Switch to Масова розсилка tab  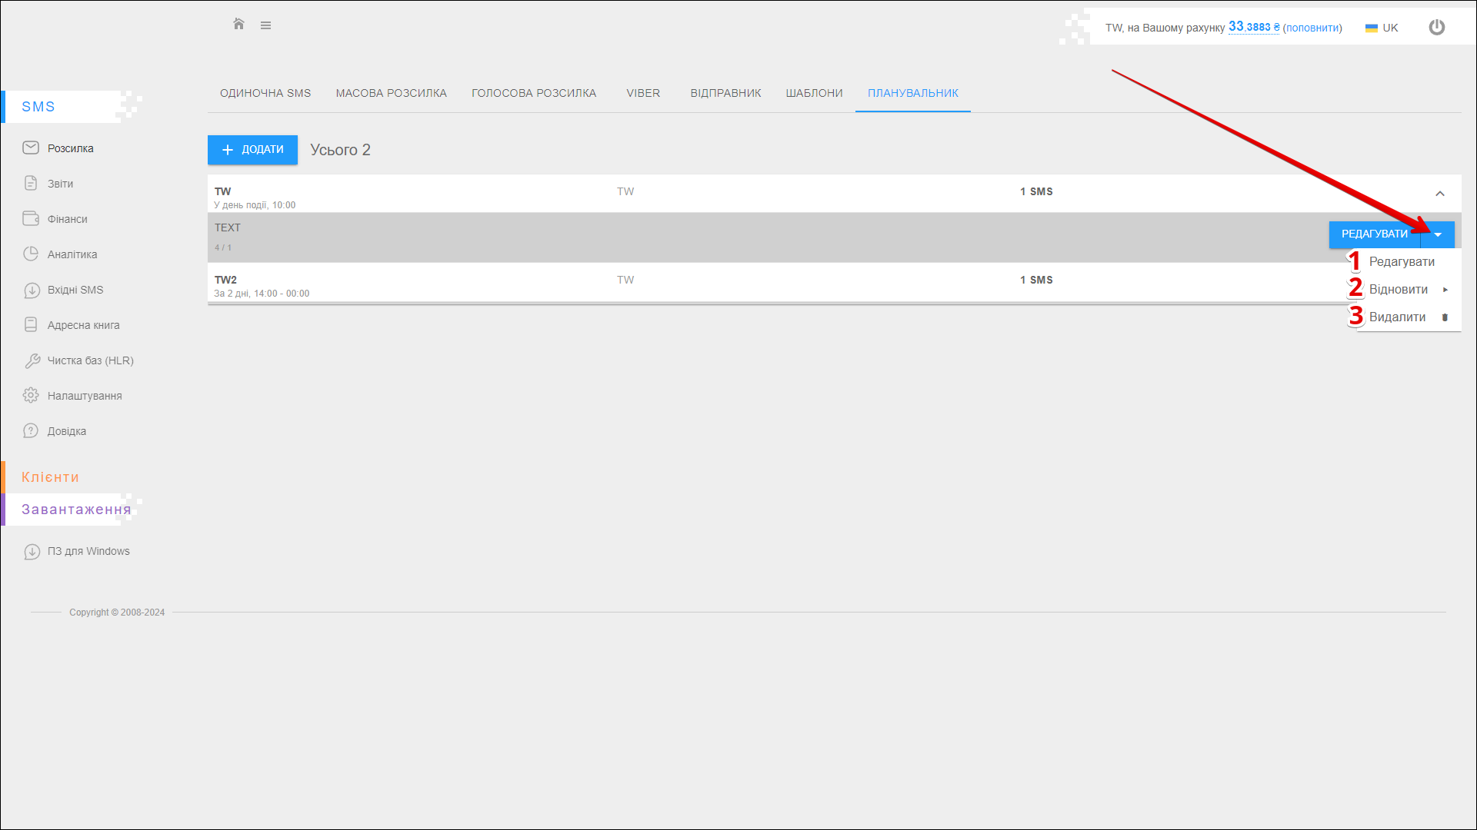(x=391, y=93)
